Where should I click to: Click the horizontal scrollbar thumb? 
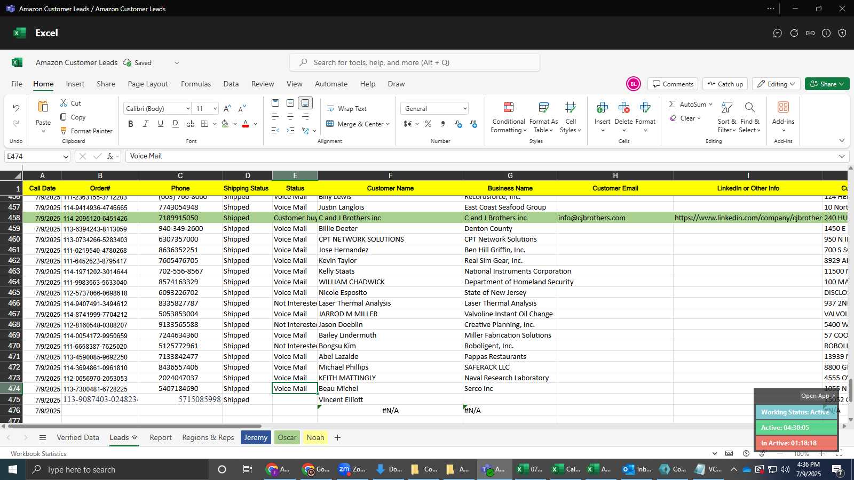click(x=133, y=426)
